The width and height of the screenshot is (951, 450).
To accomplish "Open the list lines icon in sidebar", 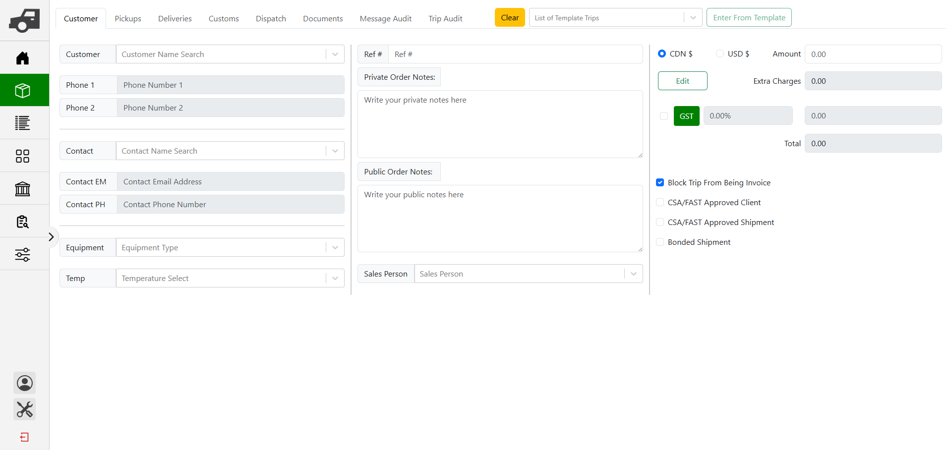I will click(x=23, y=123).
